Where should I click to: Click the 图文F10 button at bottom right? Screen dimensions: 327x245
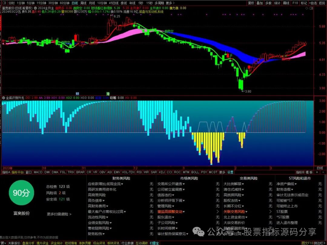(x=307, y=243)
